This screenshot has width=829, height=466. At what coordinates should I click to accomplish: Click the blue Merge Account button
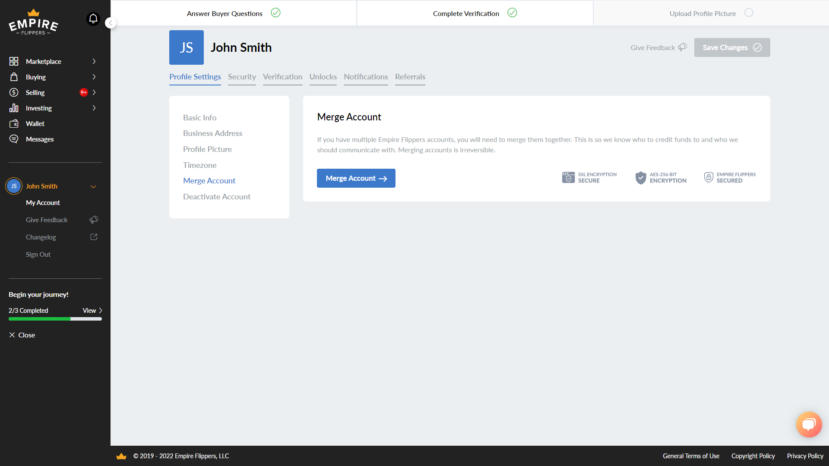point(356,178)
